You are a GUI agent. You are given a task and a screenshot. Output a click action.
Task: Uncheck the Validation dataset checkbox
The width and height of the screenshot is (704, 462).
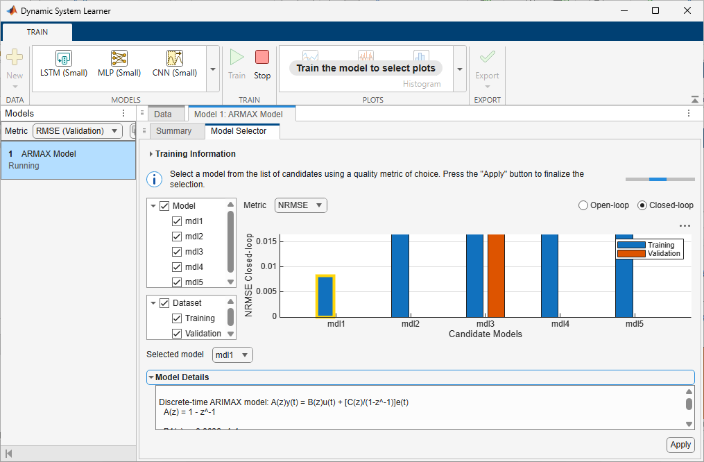177,334
